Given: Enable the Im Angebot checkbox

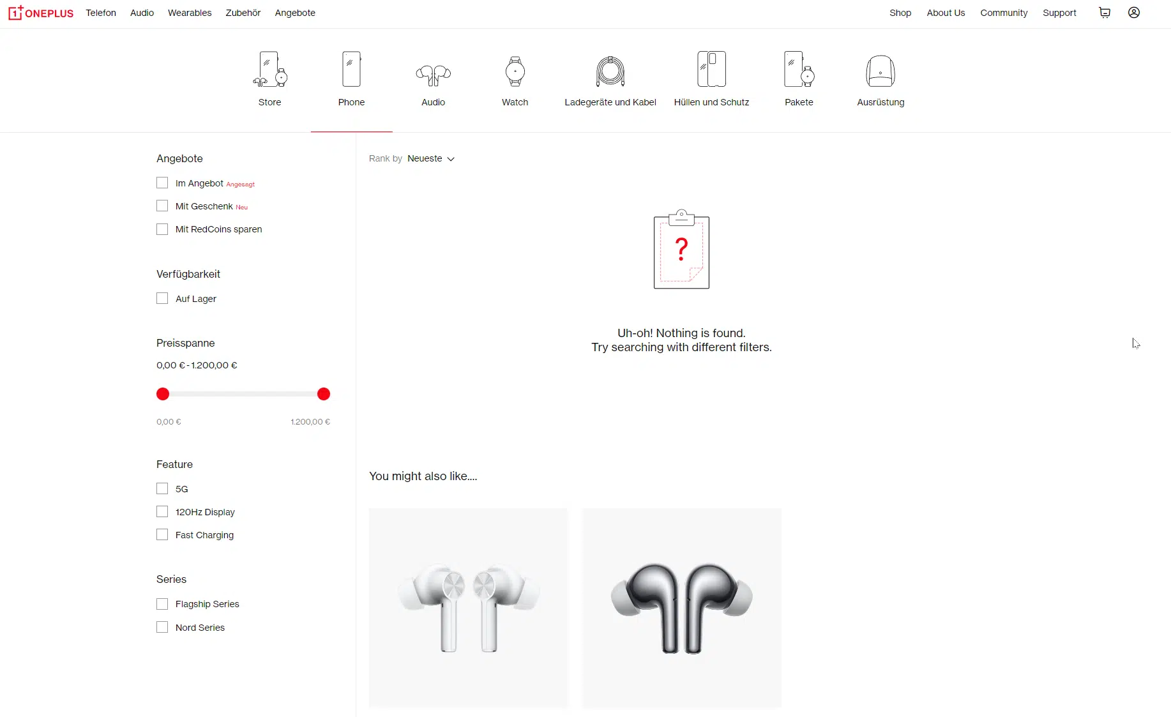Looking at the screenshot, I should [x=162, y=183].
